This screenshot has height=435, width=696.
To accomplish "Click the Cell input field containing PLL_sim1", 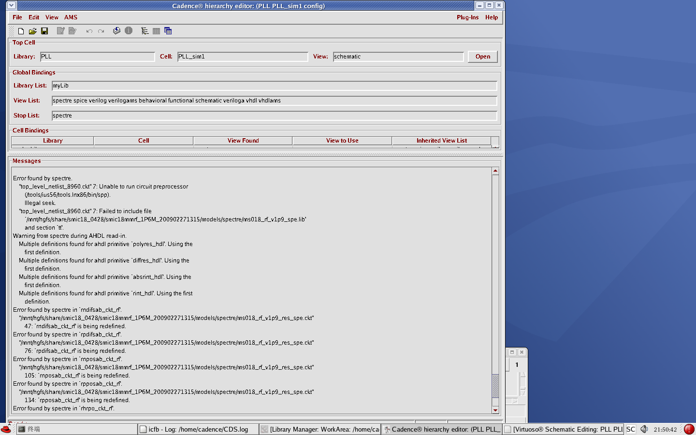I will [243, 57].
